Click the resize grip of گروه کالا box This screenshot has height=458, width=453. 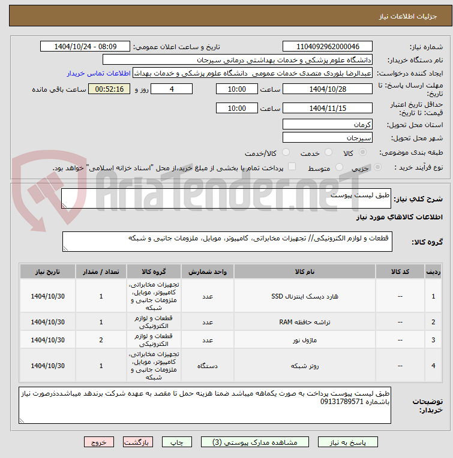[x=65, y=249]
